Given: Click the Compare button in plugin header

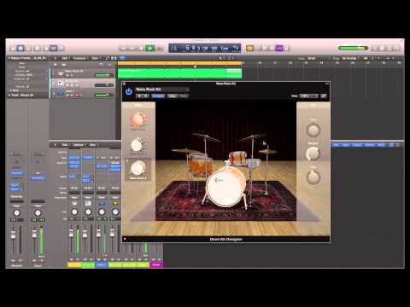Looking at the screenshot, I should [158, 96].
